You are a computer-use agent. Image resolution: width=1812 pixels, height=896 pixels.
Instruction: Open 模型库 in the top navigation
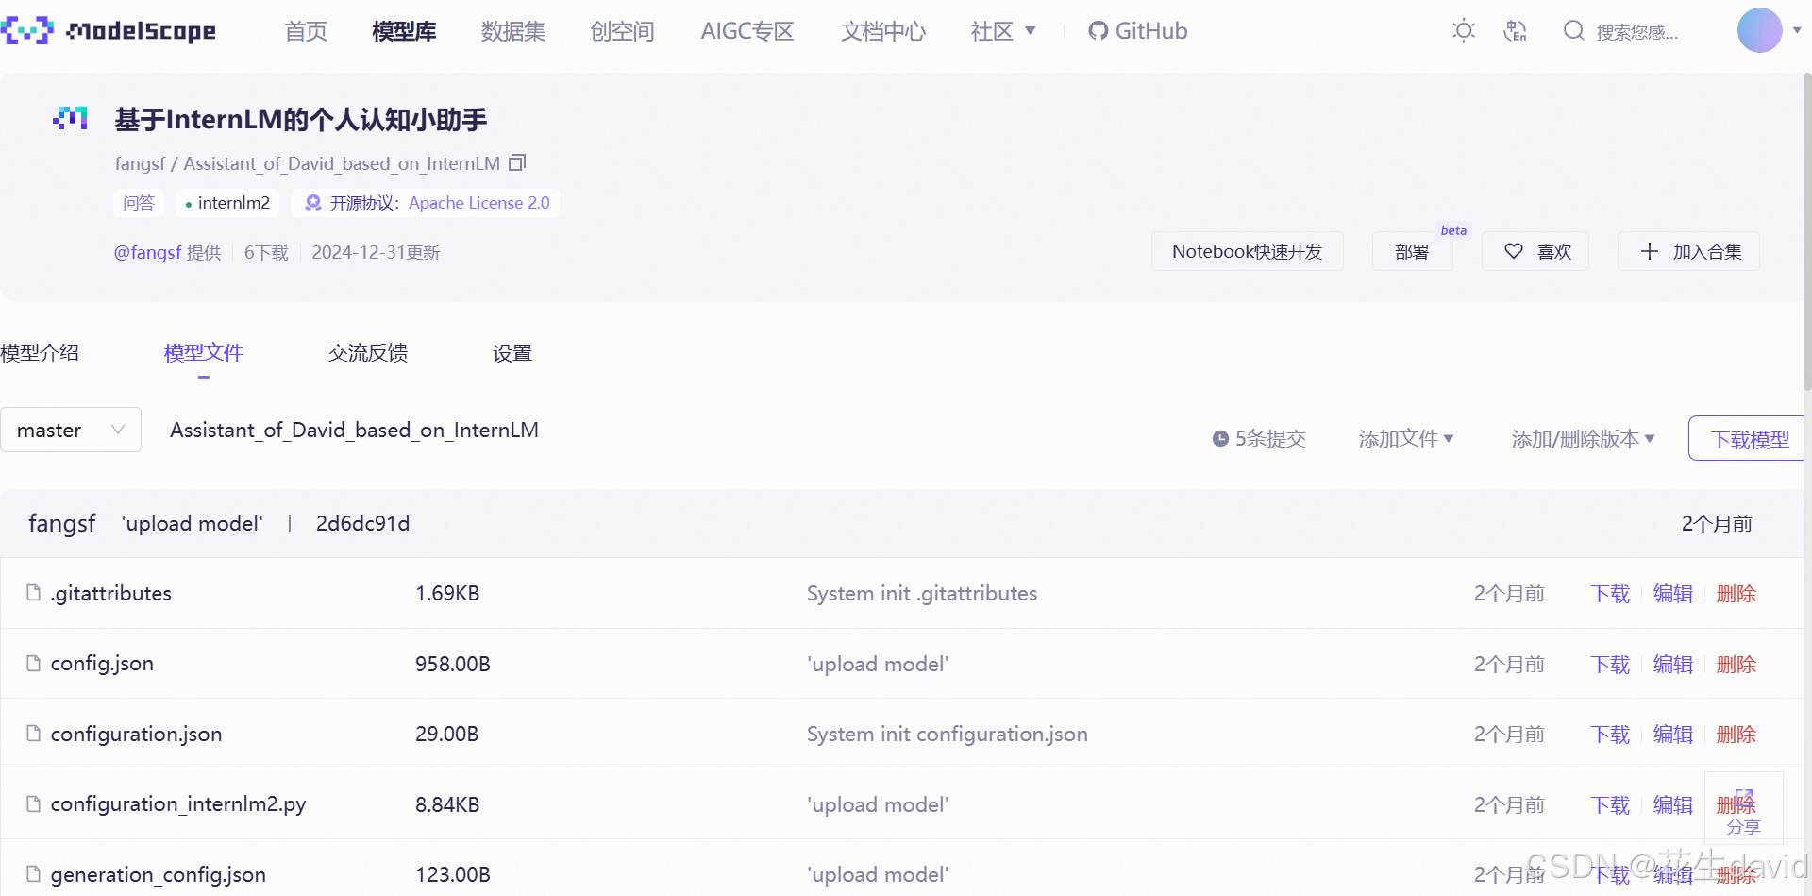tap(405, 31)
